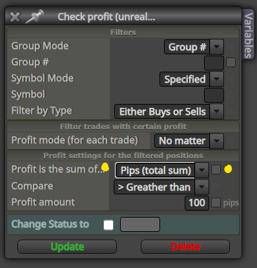Click the Group # input field
Screen dimensions: 257x268
214,63
